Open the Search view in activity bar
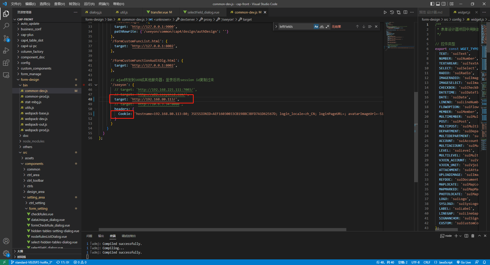The width and height of the screenshot is (490, 265). [x=6, y=26]
